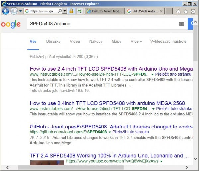Maximize the Internet Explorer window
The image size is (199, 171).
[x=189, y=4]
